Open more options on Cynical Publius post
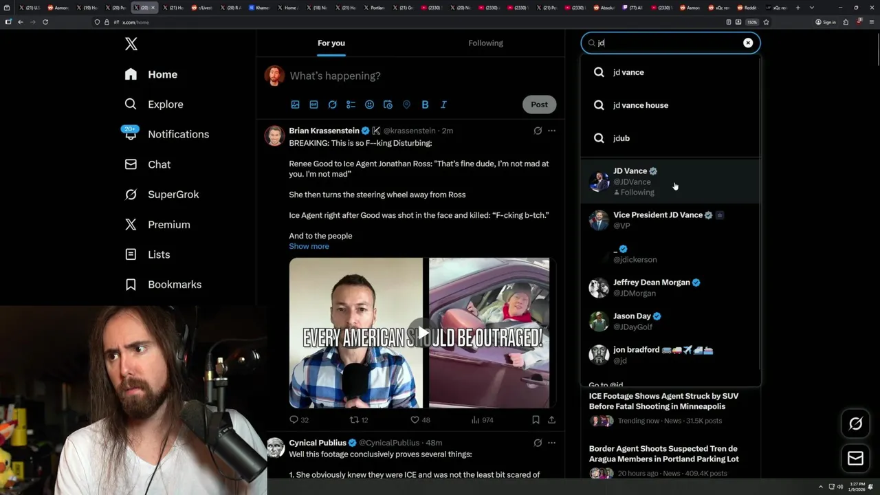This screenshot has width=880, height=495. pyautogui.click(x=551, y=443)
